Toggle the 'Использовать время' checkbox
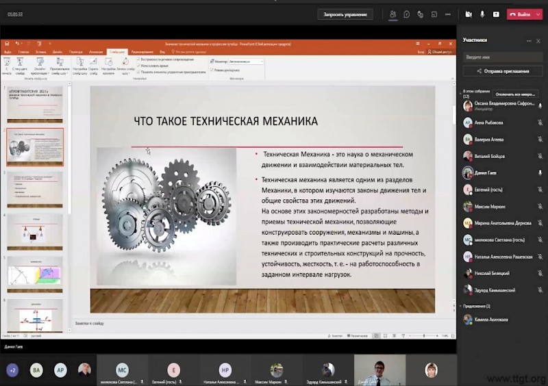 click(x=139, y=65)
